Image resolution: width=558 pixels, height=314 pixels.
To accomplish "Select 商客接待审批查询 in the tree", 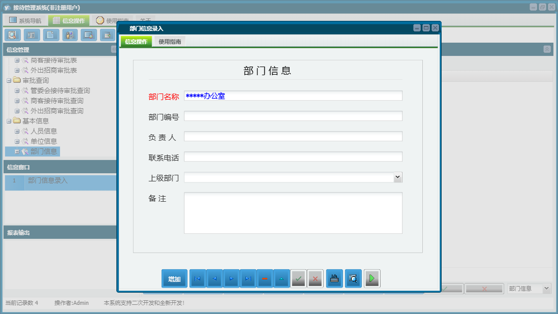I will tap(57, 101).
